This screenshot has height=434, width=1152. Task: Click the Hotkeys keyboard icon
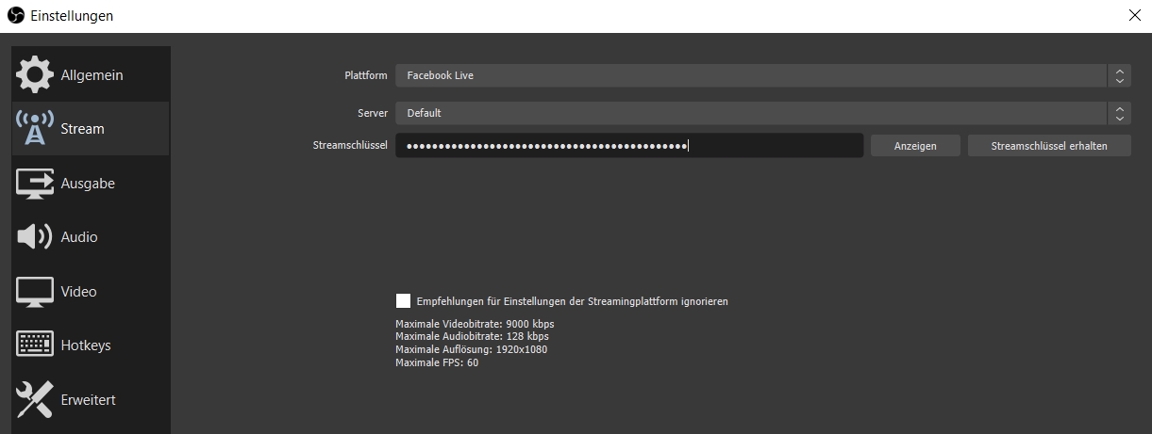35,346
